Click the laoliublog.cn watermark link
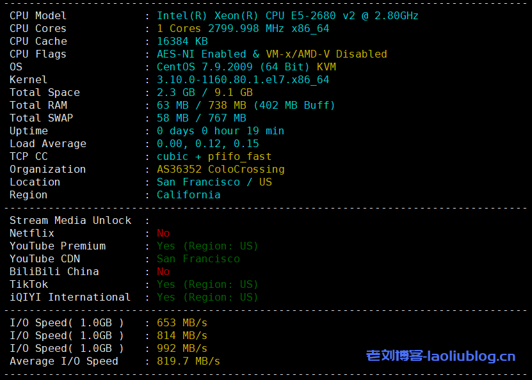The width and height of the screenshot is (532, 380). (x=440, y=356)
